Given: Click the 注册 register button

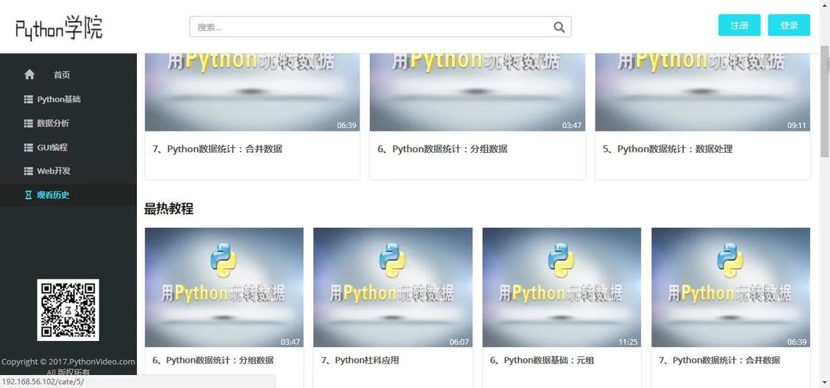Looking at the screenshot, I should (x=739, y=25).
